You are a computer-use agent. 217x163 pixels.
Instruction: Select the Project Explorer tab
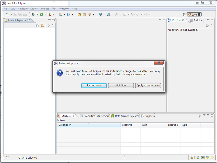click(17, 20)
